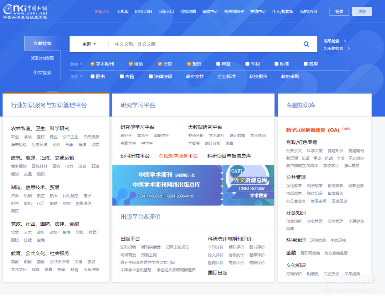Screen dimensions: 385x303
Task: Open 大数据研究平台 heading link
Action: pyautogui.click(x=205, y=127)
